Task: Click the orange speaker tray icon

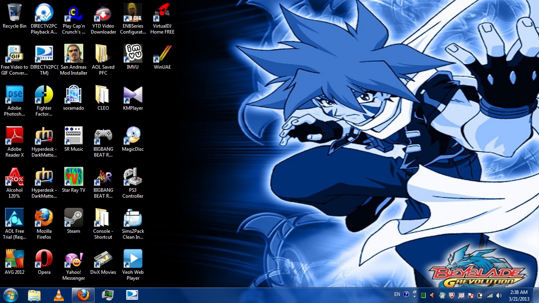Action: pyautogui.click(x=432, y=295)
